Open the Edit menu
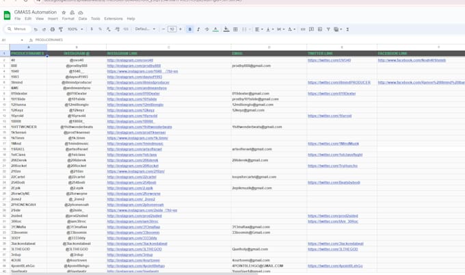 coord(28,18)
